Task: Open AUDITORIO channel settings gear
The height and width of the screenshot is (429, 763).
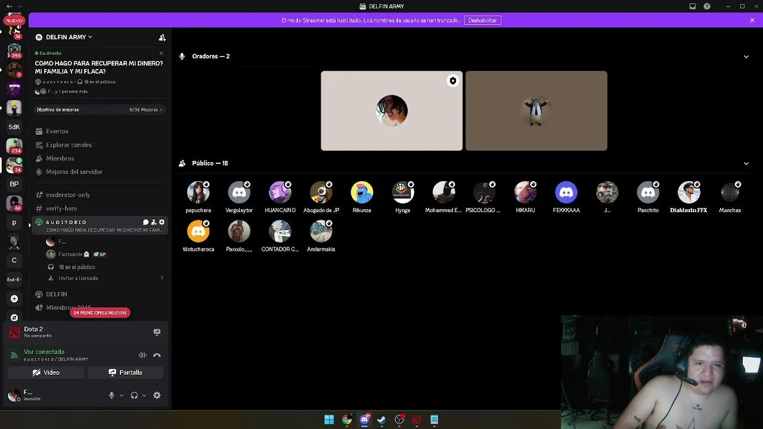Action: coord(162,222)
